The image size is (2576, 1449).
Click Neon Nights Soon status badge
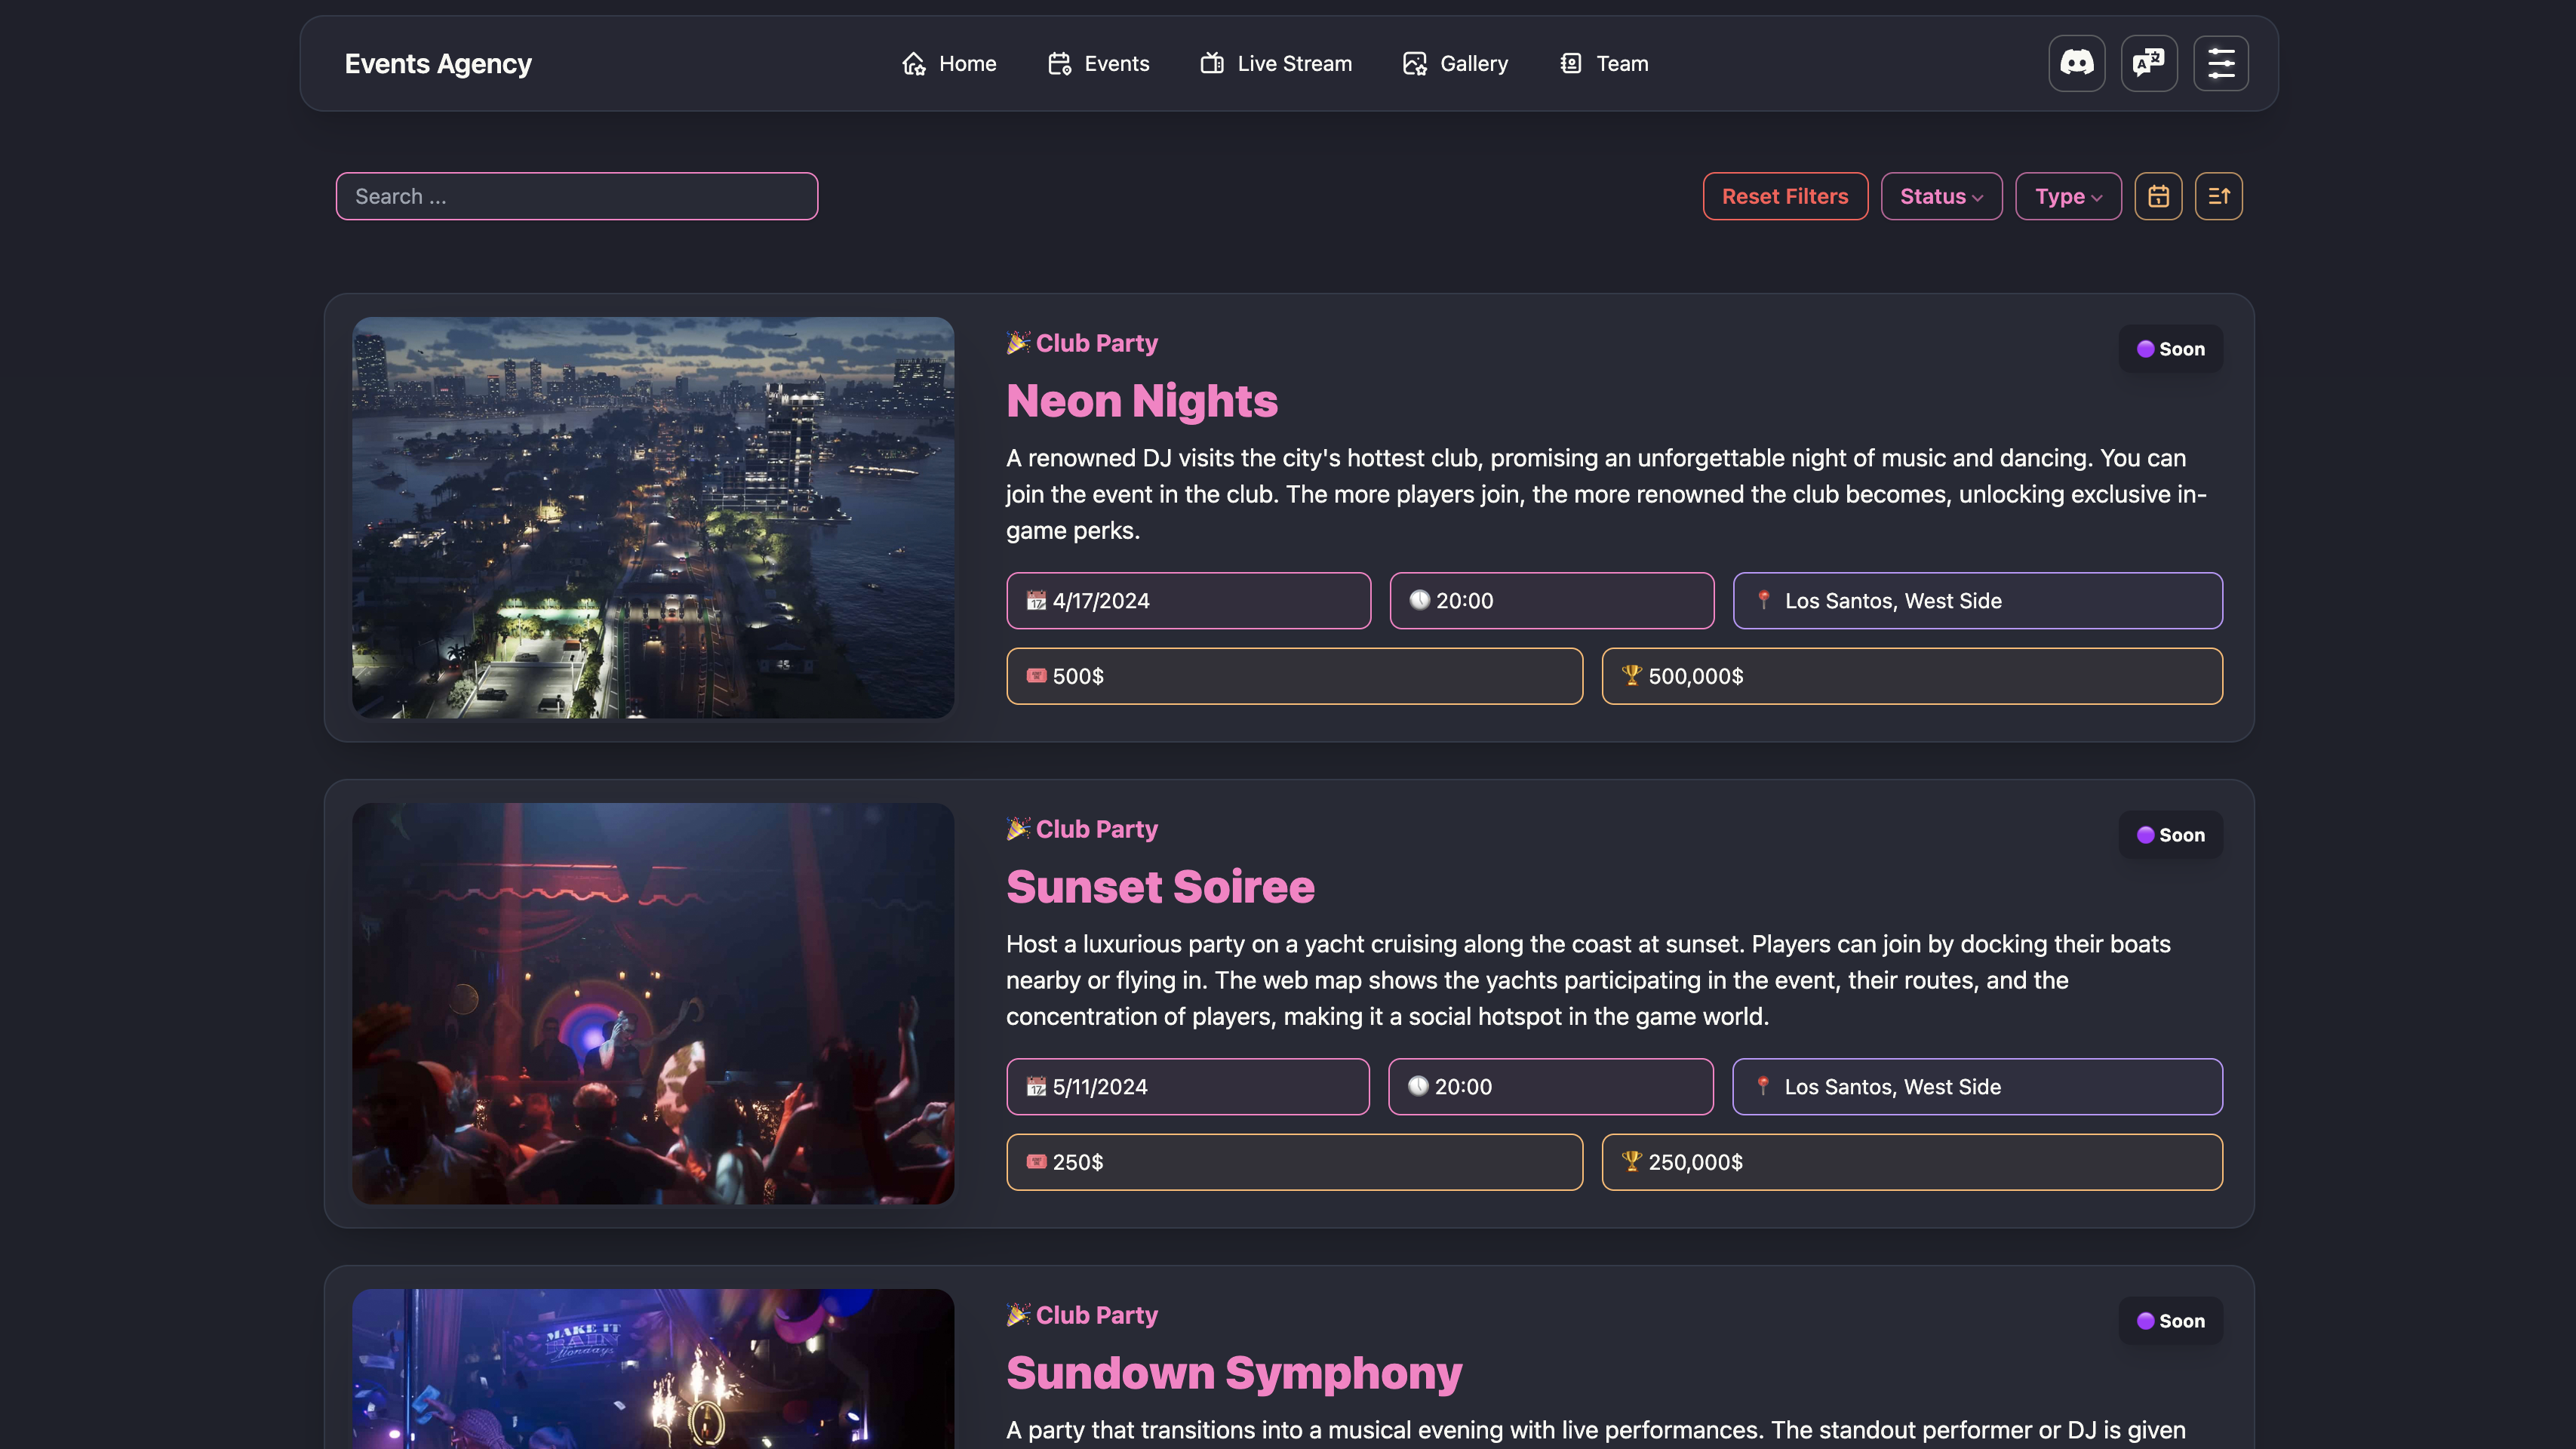2169,349
